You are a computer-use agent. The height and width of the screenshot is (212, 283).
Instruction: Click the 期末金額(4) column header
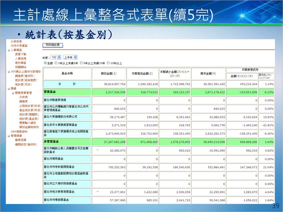(x=208, y=73)
